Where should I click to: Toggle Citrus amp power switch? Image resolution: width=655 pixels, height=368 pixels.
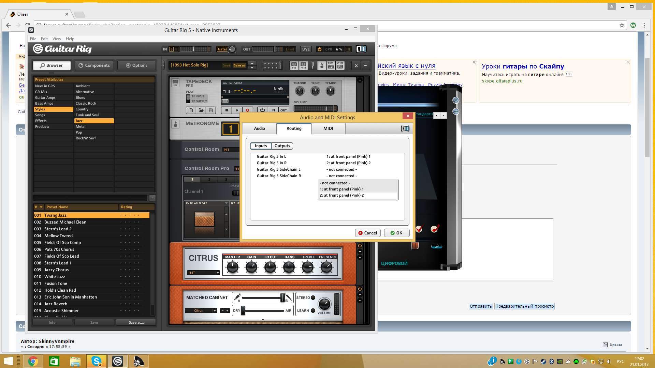pos(360,246)
